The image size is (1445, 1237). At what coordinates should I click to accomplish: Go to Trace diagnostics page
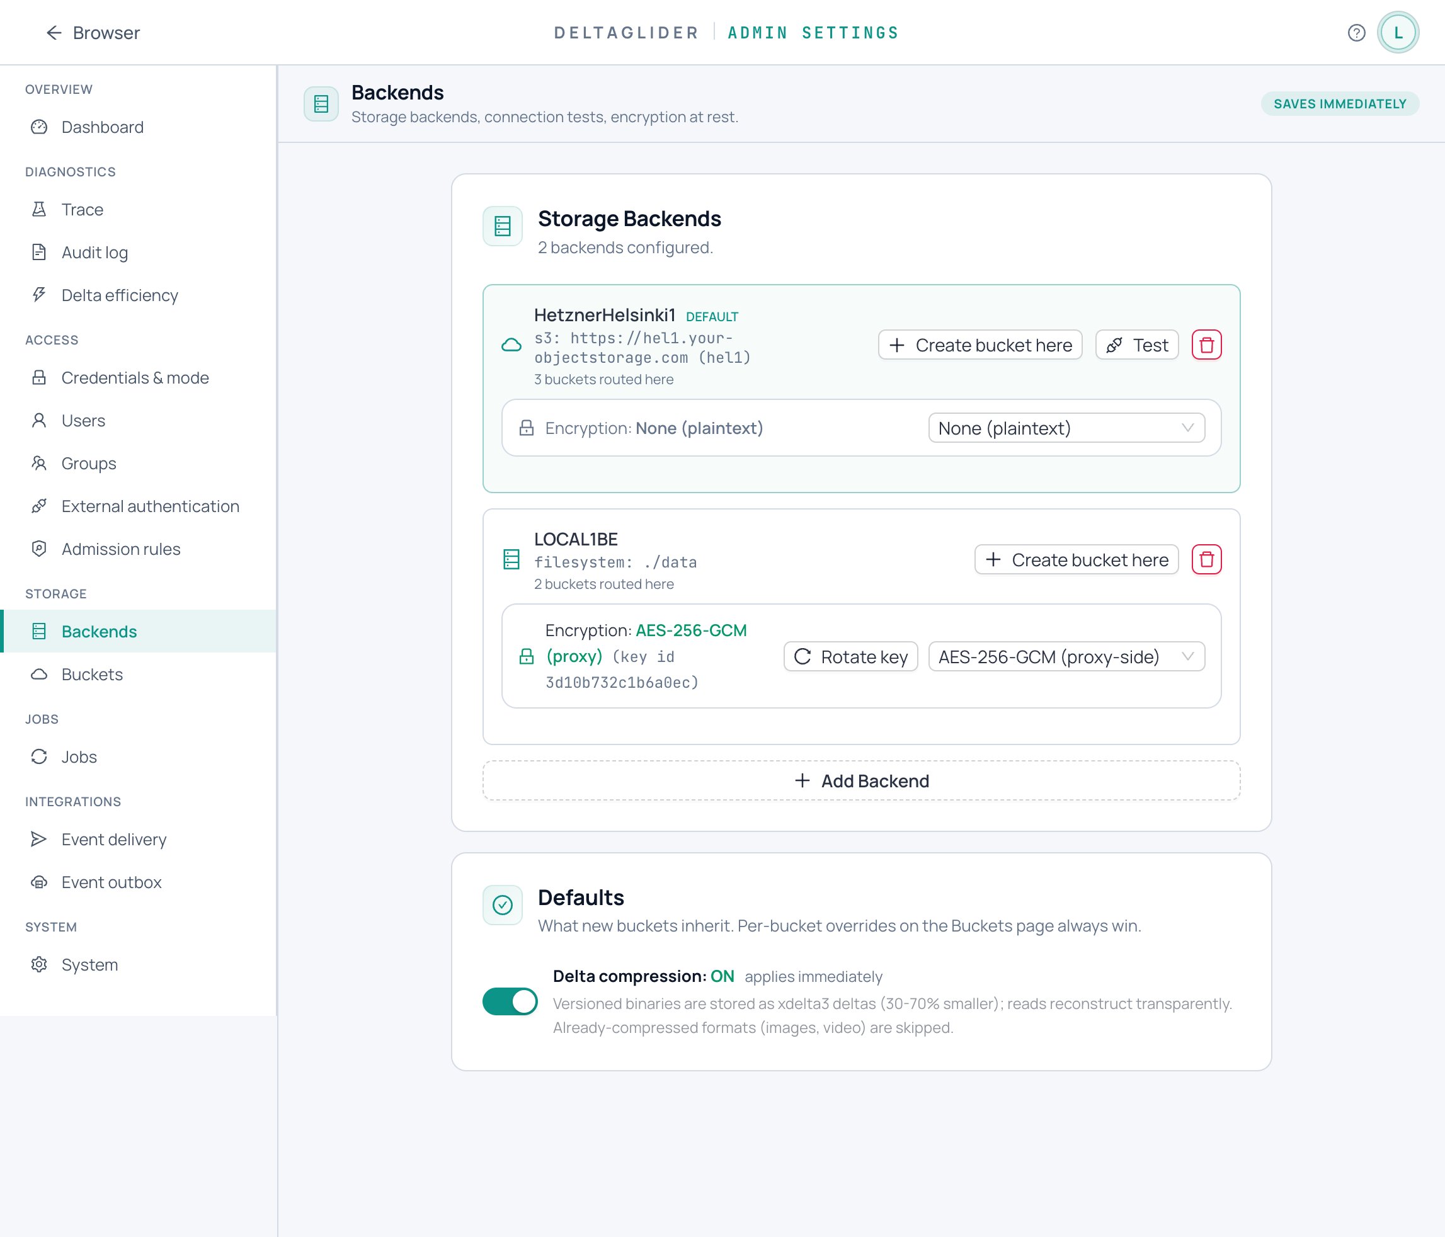click(139, 209)
